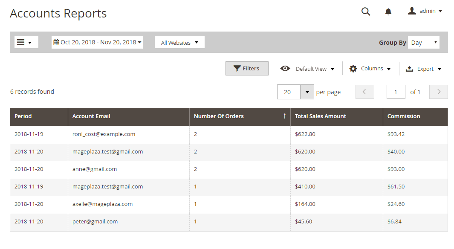This screenshot has height=249, width=454.
Task: Open the Group By Day dropdown
Action: [423, 43]
